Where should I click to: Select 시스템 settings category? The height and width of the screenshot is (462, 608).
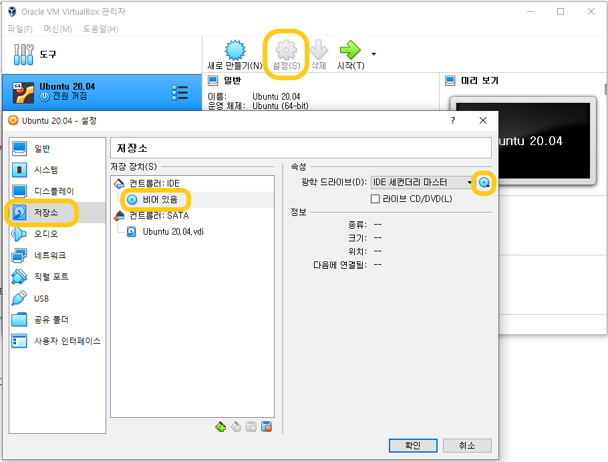point(57,170)
